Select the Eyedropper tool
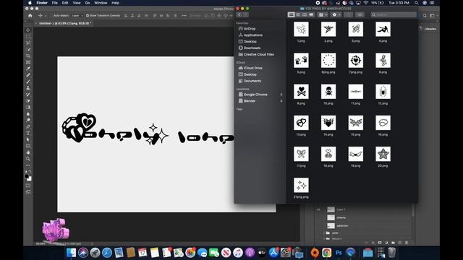 (28, 69)
